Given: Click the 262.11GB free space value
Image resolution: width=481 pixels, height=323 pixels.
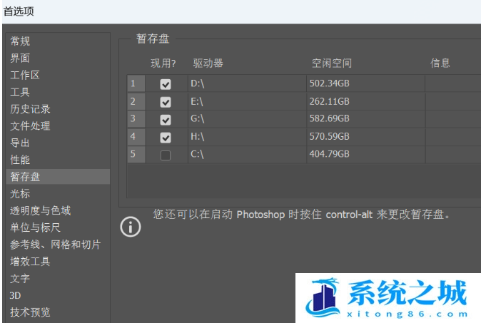Looking at the screenshot, I should pos(330,101).
